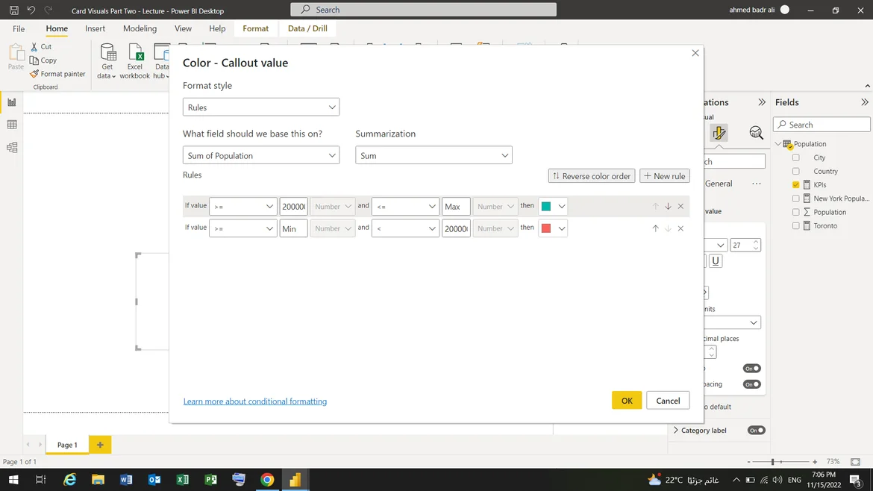Screen dimensions: 873x491
Task: Click the Save icon in title bar
Action: click(x=13, y=10)
